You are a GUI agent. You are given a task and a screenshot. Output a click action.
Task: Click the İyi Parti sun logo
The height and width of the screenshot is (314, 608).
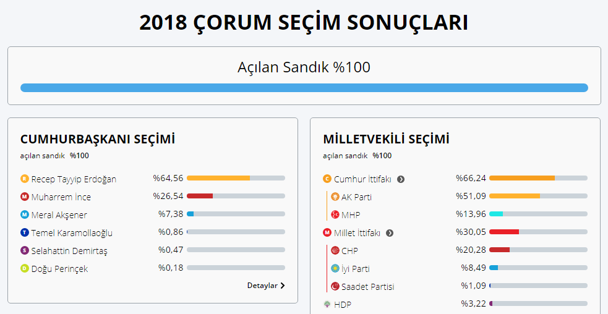(x=335, y=268)
